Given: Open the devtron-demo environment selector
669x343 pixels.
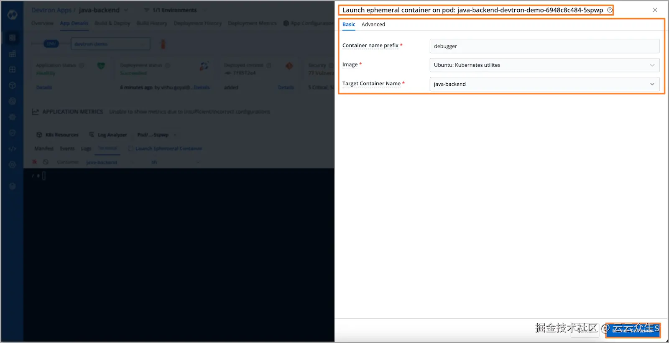Looking at the screenshot, I should click(x=110, y=44).
